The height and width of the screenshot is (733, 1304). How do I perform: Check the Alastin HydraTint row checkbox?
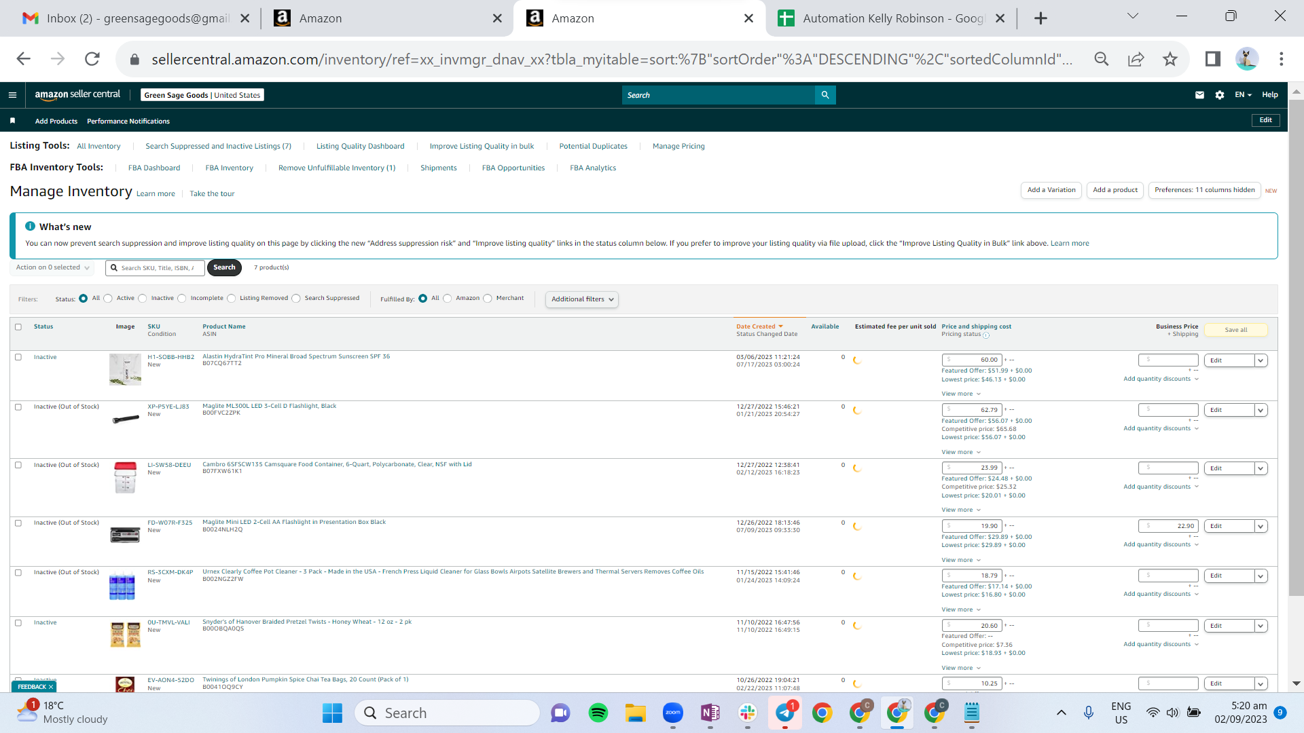[x=18, y=357]
